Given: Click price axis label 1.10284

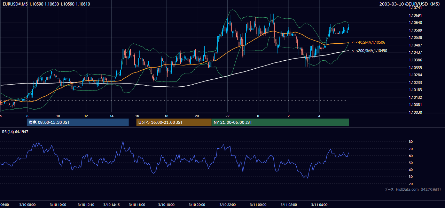Looking at the screenshot, I should (x=416, y=75).
